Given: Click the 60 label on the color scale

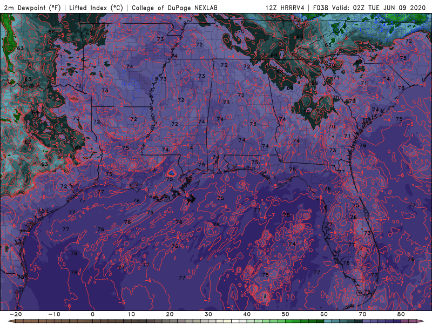Looking at the screenshot, I should click(x=324, y=314).
